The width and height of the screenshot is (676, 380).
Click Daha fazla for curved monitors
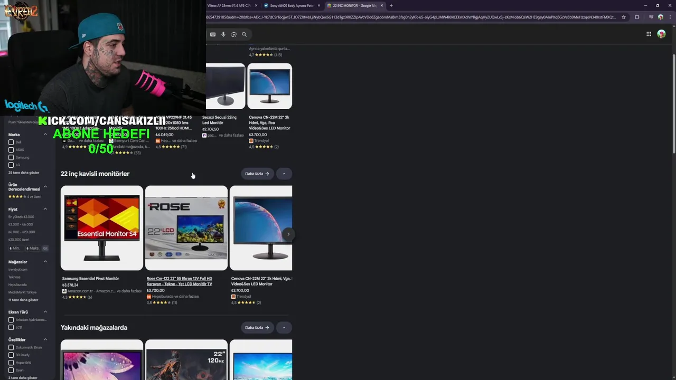[257, 174]
